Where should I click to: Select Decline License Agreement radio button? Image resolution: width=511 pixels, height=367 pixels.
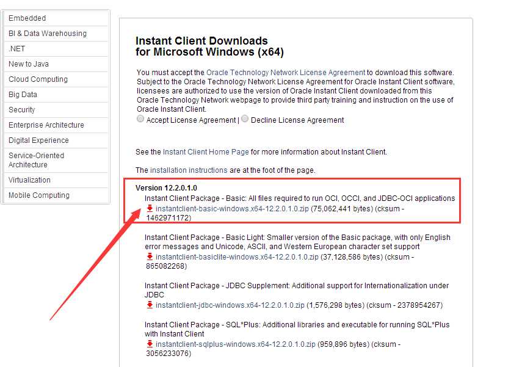coord(245,119)
